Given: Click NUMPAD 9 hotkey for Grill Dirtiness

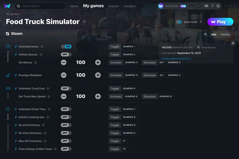Looking at the screenshot, I should pos(129,125).
